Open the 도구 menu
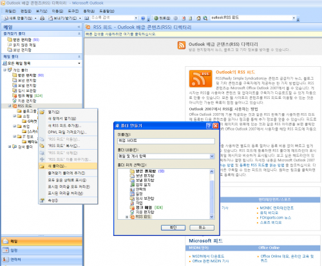The width and height of the screenshot is (322, 266). click(73, 11)
